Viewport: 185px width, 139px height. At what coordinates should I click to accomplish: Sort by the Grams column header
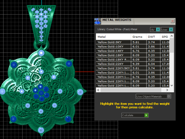(x=138, y=37)
